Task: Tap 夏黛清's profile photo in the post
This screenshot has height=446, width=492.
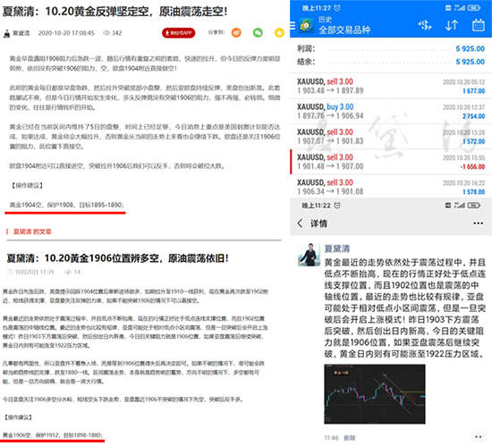Action: pos(310,255)
